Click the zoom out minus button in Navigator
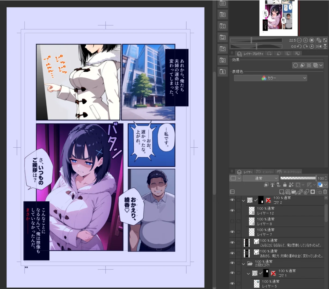Image resolution: width=329 pixels, height=289 pixels. [299, 40]
